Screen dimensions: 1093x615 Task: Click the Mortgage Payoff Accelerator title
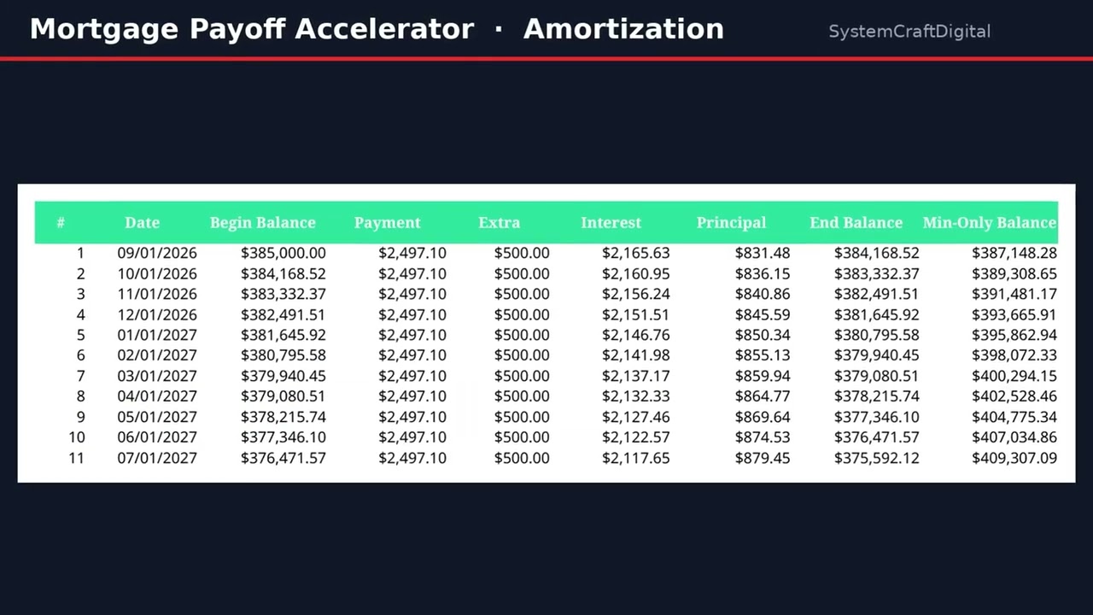point(252,29)
